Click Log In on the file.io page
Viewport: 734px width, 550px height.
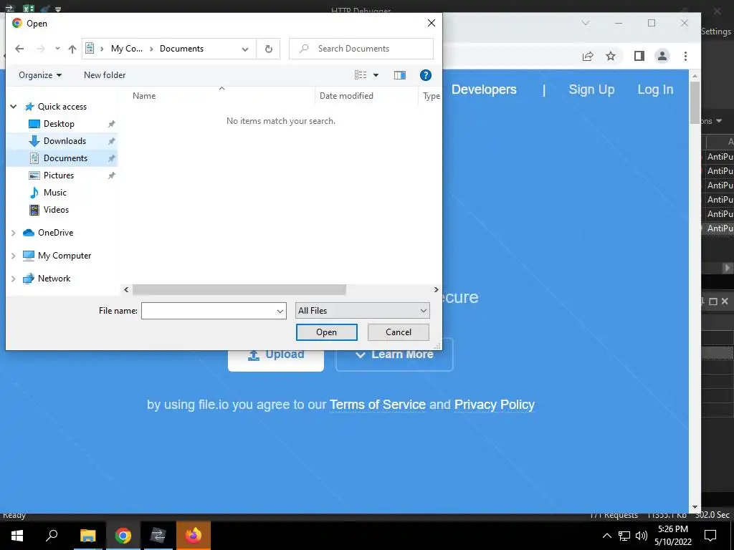tap(655, 90)
